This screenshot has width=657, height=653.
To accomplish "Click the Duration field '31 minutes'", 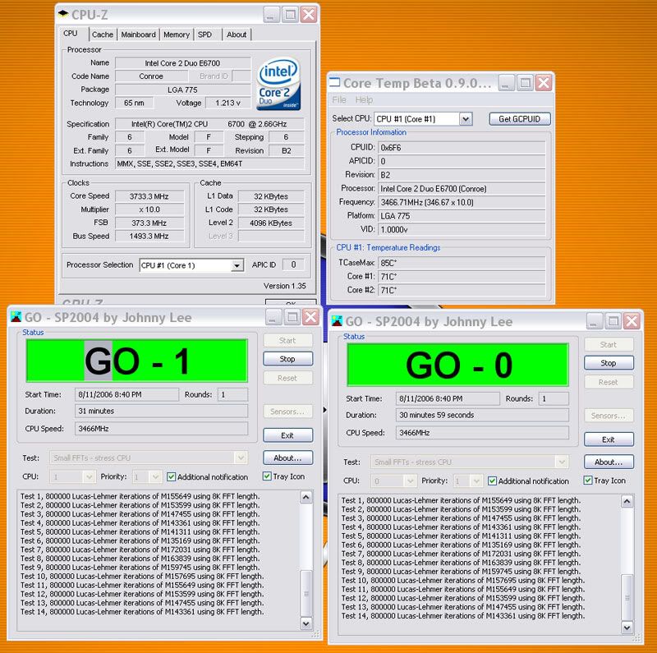I will 161,412.
